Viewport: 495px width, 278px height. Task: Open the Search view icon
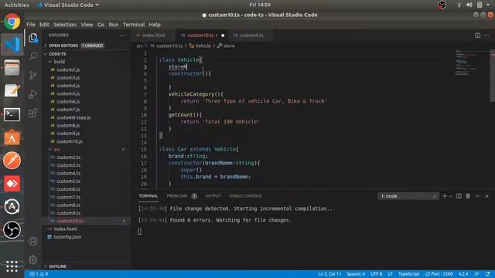32,56
